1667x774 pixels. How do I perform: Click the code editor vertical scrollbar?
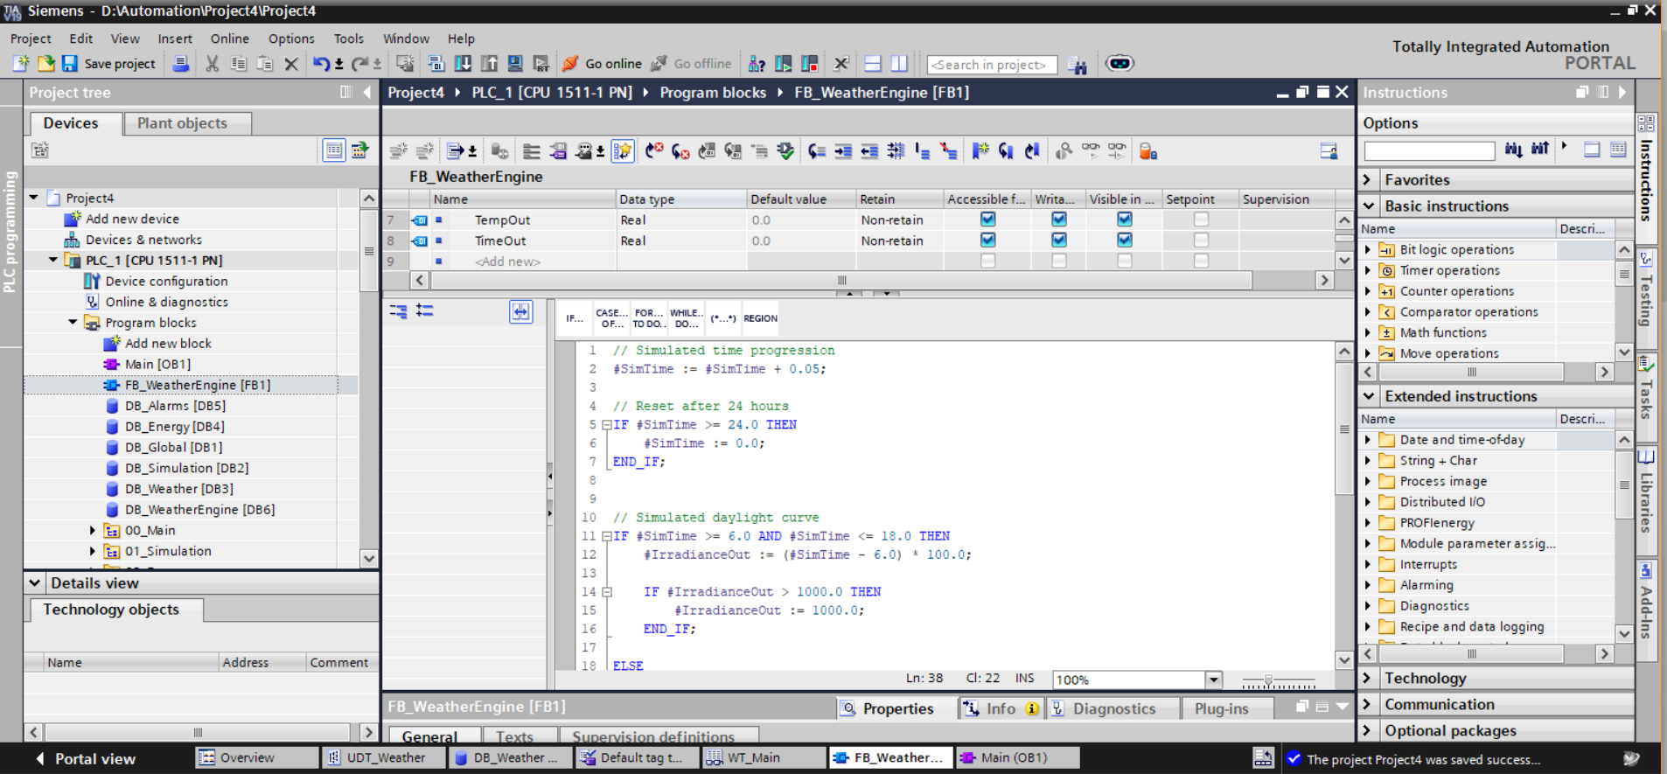click(x=1344, y=429)
